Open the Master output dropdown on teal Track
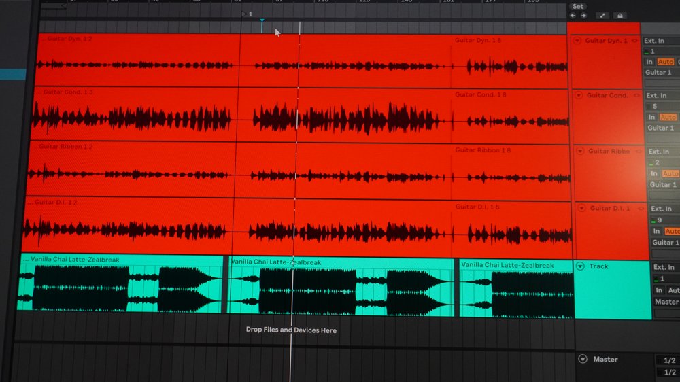 [666, 302]
